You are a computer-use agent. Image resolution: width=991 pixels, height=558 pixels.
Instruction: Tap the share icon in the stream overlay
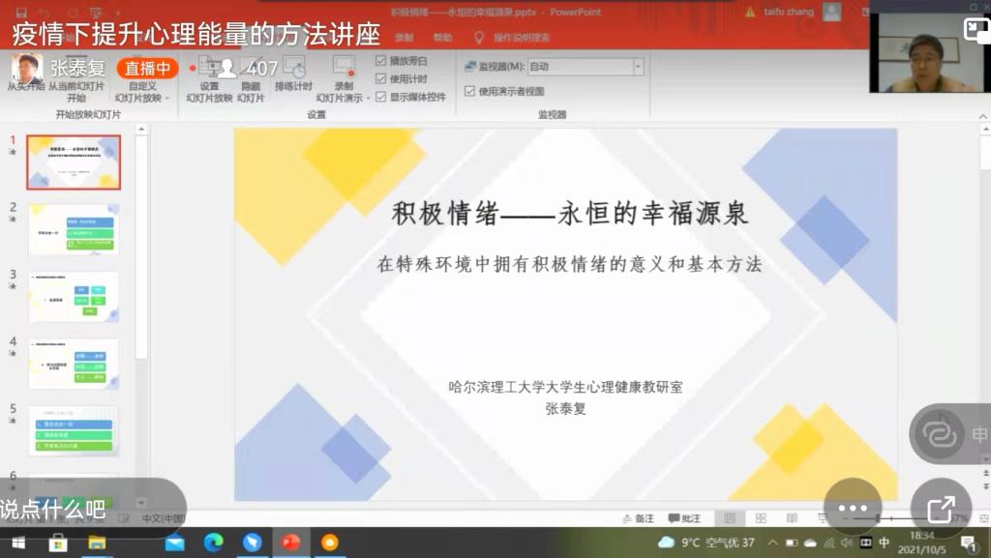[941, 509]
